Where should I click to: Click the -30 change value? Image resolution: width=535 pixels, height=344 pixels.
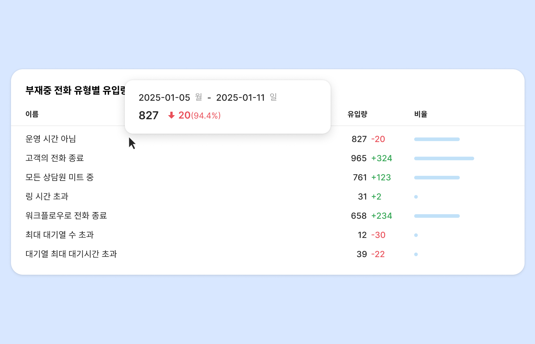pyautogui.click(x=378, y=235)
